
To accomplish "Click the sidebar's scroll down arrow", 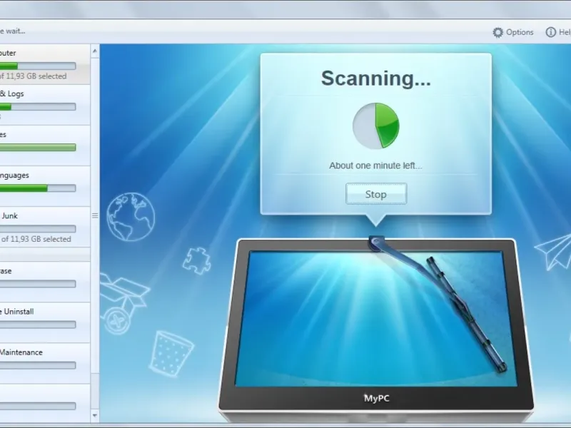I will click(95, 415).
